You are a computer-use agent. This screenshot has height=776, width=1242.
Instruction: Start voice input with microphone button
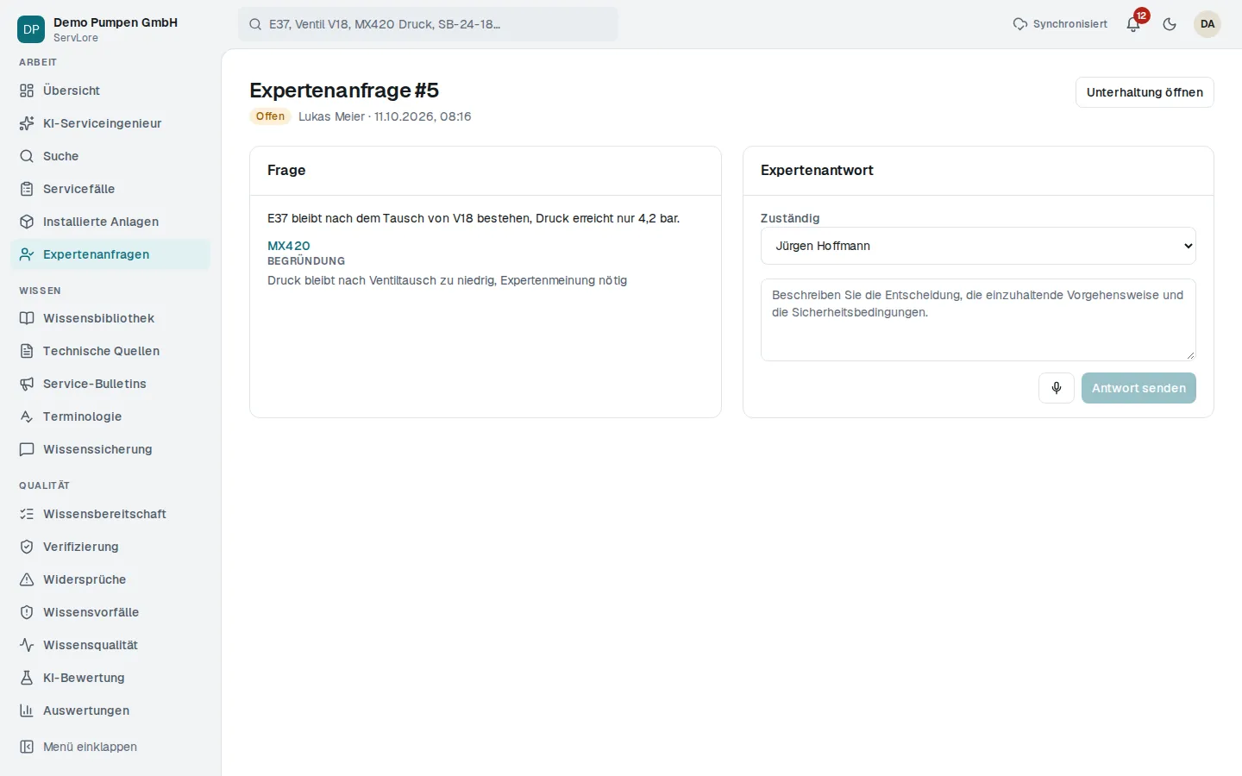point(1057,388)
